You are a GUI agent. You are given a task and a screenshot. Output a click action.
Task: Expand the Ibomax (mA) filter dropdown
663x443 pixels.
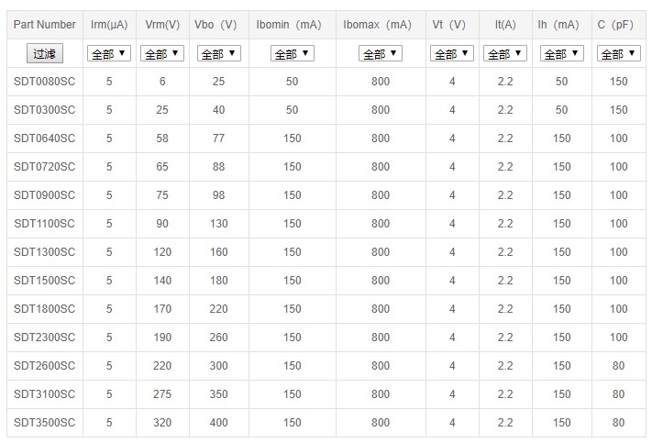(x=380, y=54)
